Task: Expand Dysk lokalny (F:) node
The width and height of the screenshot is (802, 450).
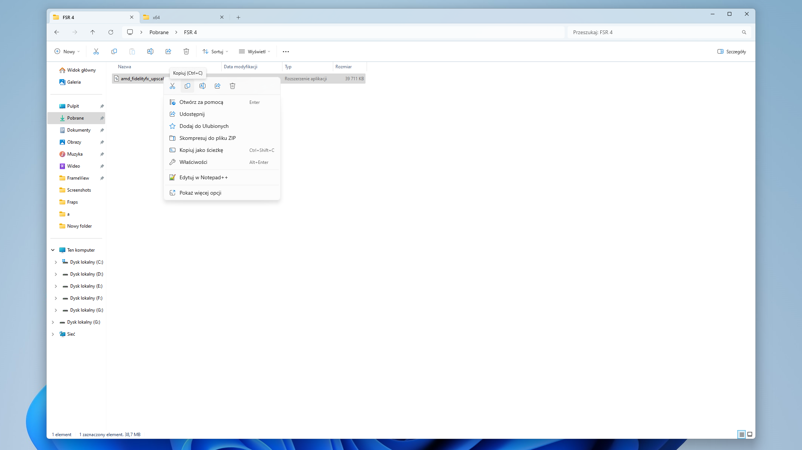Action: pos(56,298)
